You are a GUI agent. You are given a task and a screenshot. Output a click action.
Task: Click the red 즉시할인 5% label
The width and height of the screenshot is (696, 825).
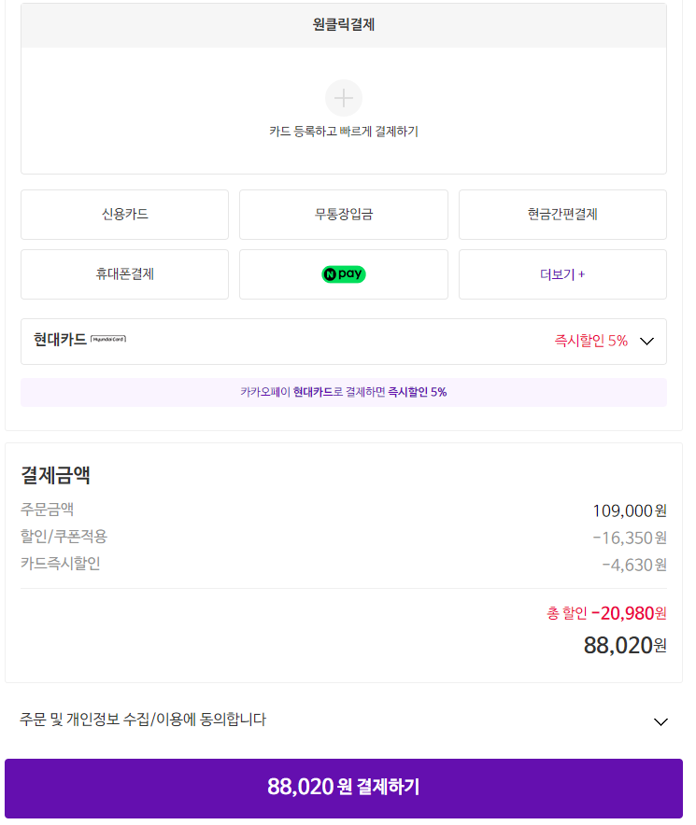click(590, 341)
